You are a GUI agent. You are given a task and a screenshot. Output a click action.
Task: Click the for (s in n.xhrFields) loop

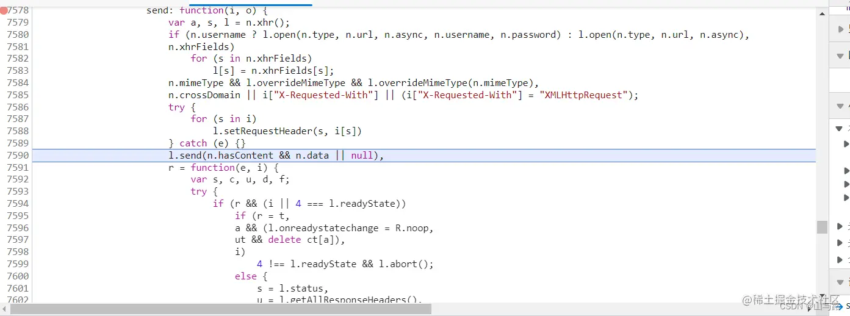click(251, 59)
